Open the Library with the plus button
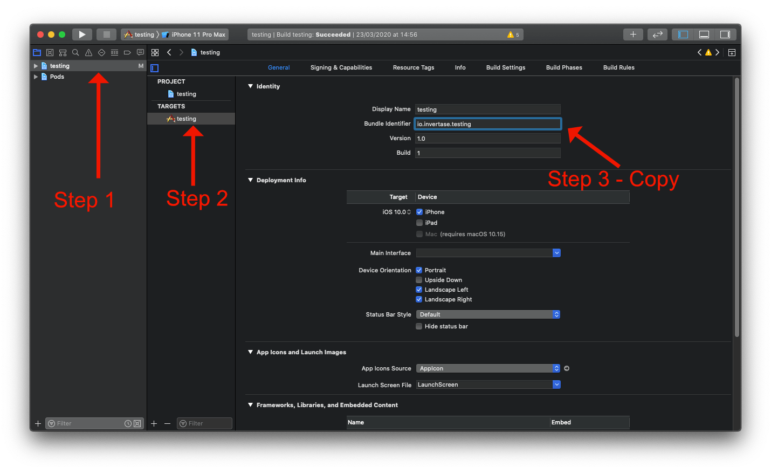 633,35
